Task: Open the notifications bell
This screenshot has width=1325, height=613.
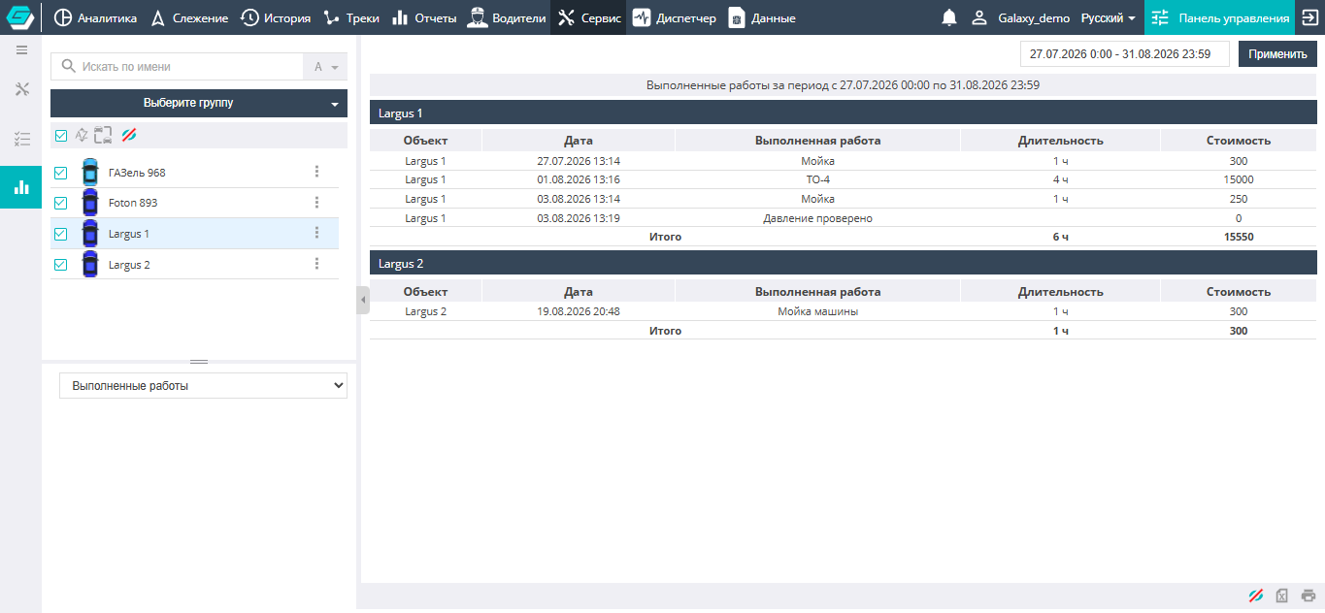Action: coord(949,17)
